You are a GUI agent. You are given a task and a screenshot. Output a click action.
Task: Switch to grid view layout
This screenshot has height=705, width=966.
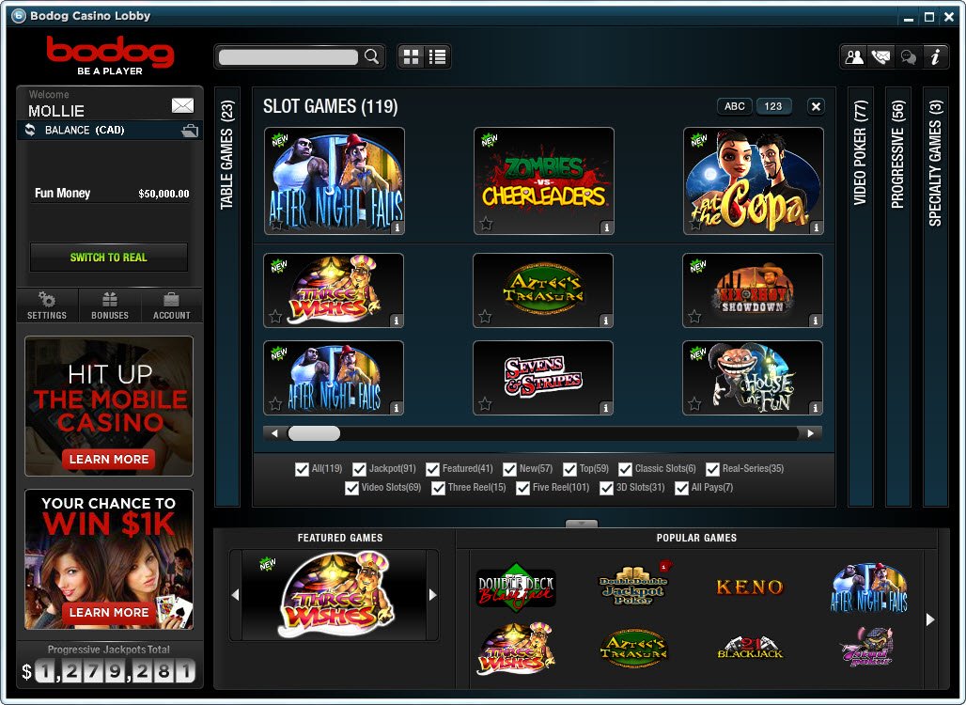411,56
